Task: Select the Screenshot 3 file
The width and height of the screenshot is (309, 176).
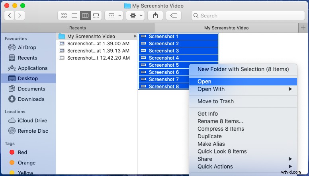Action: (178, 51)
